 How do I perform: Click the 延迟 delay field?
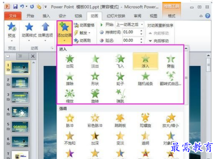point(131,41)
